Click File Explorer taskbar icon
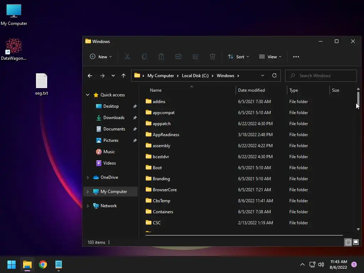This screenshot has height=273, width=364. coord(27,264)
